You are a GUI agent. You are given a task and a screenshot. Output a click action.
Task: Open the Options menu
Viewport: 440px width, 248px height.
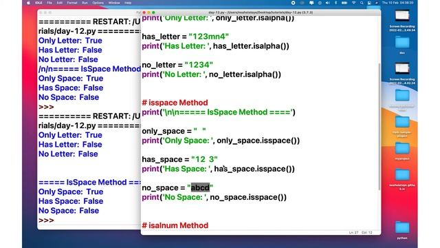98,3
